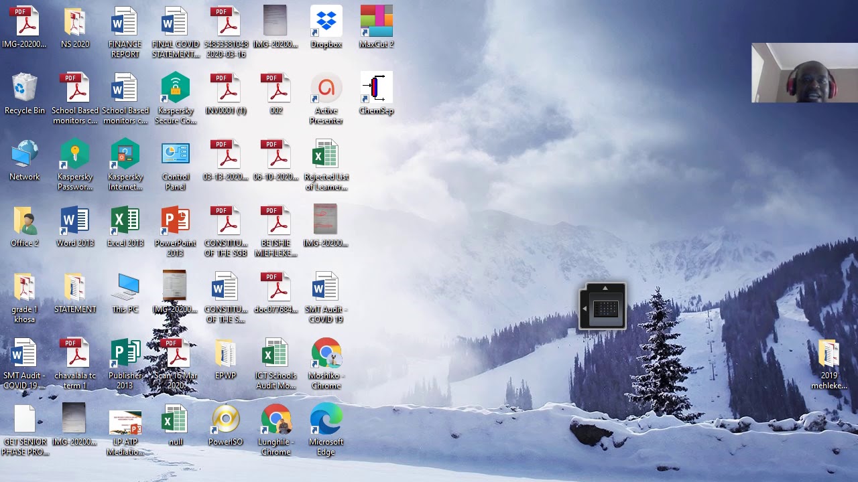
Task: Open the NS 2020 folder
Action: click(75, 27)
